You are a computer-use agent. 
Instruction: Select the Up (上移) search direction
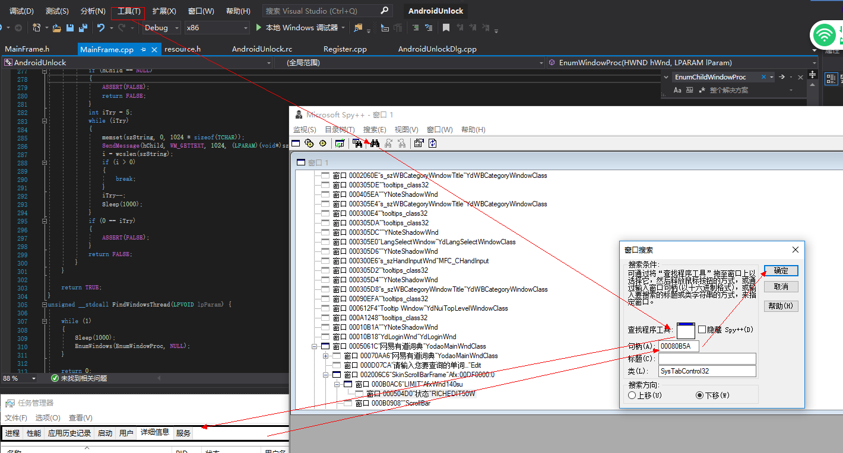[x=632, y=395]
